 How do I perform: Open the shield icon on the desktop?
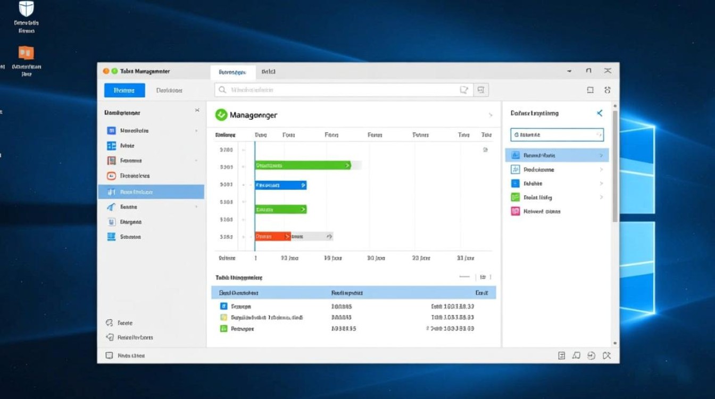pyautogui.click(x=26, y=9)
